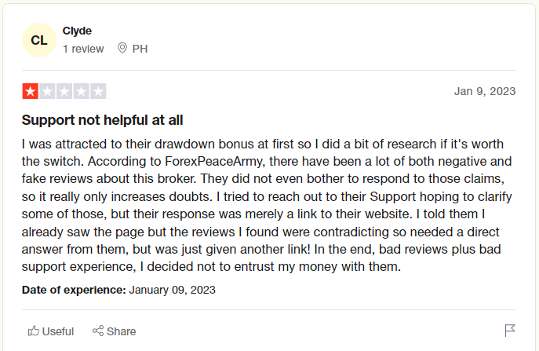
Task: Select the PH country label
Action: tap(140, 49)
